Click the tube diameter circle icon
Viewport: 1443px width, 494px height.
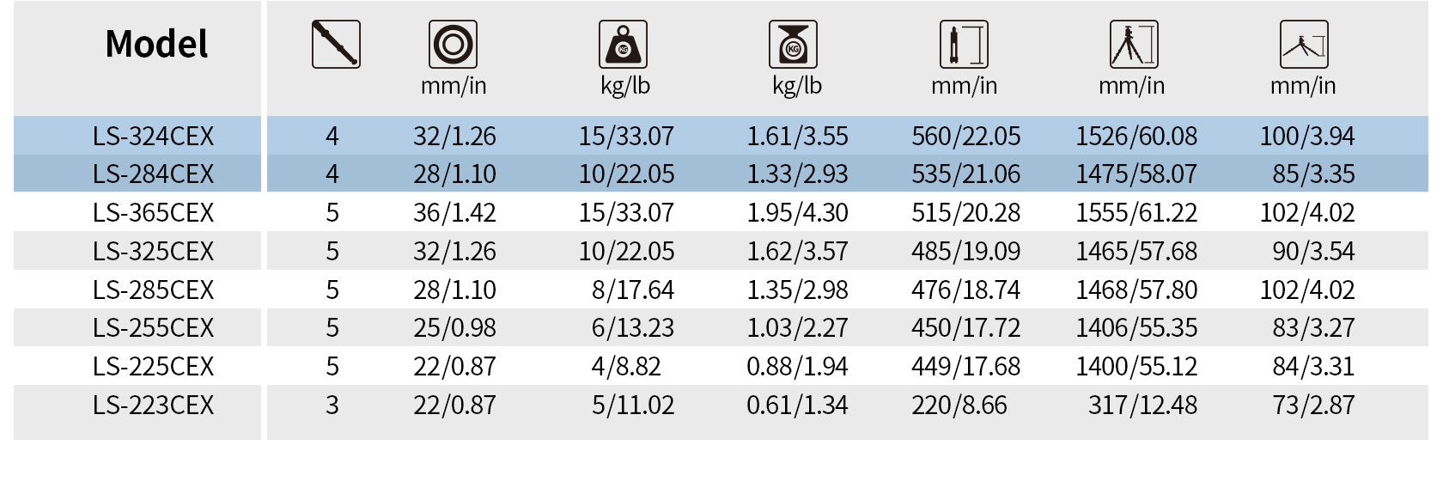453,45
